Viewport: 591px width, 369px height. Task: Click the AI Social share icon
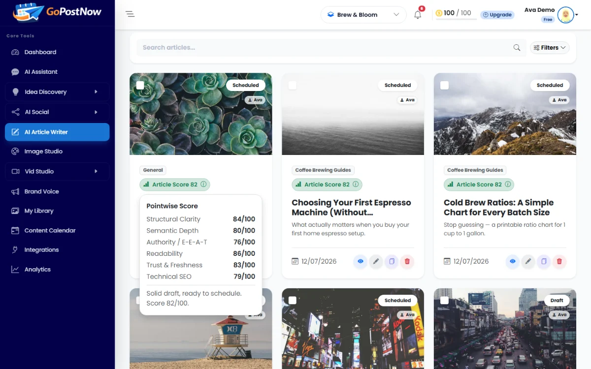(15, 112)
